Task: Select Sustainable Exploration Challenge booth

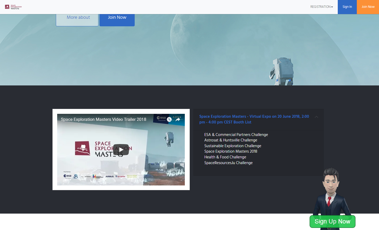Action: point(233,146)
